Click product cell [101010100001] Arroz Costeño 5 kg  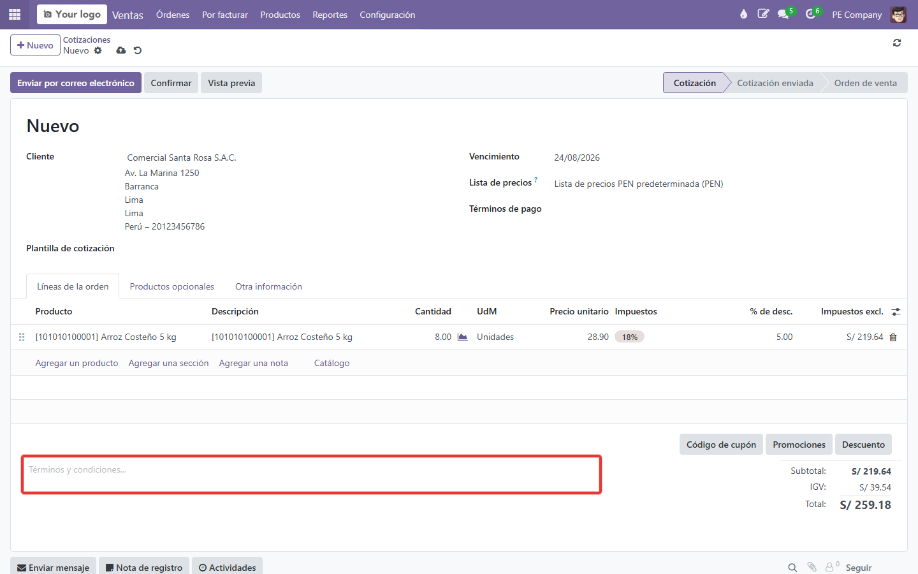[106, 337]
